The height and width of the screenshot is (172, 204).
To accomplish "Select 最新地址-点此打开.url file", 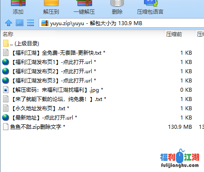I will (40, 118).
